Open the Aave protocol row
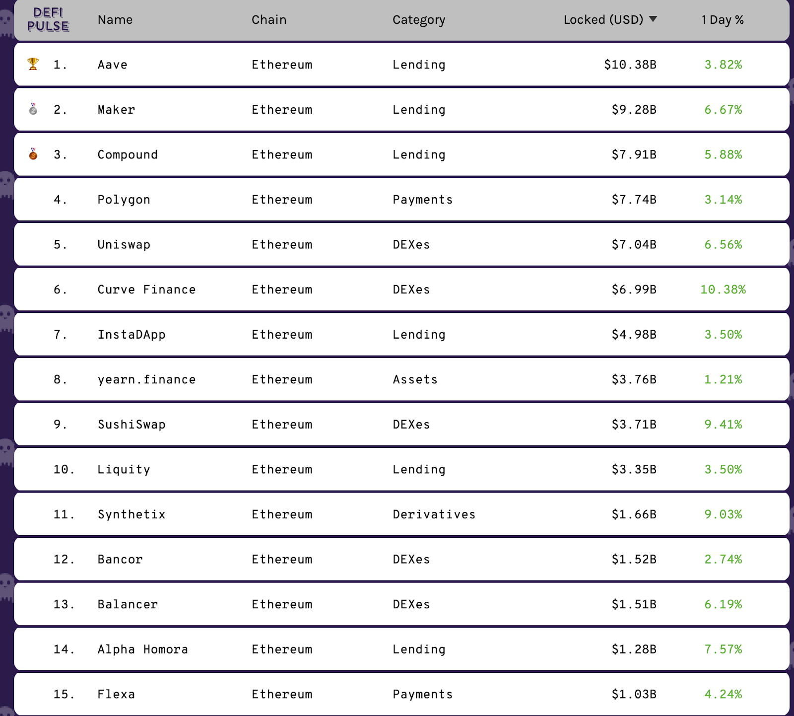The image size is (794, 716). (401, 65)
